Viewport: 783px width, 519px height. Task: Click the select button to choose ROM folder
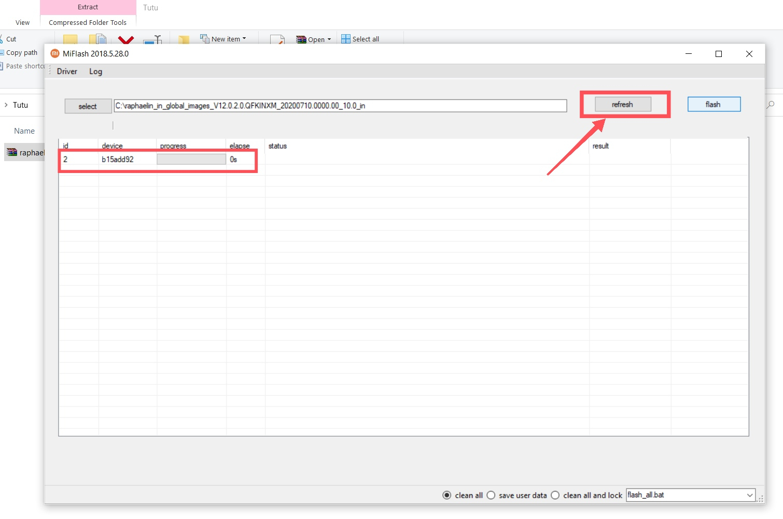88,106
